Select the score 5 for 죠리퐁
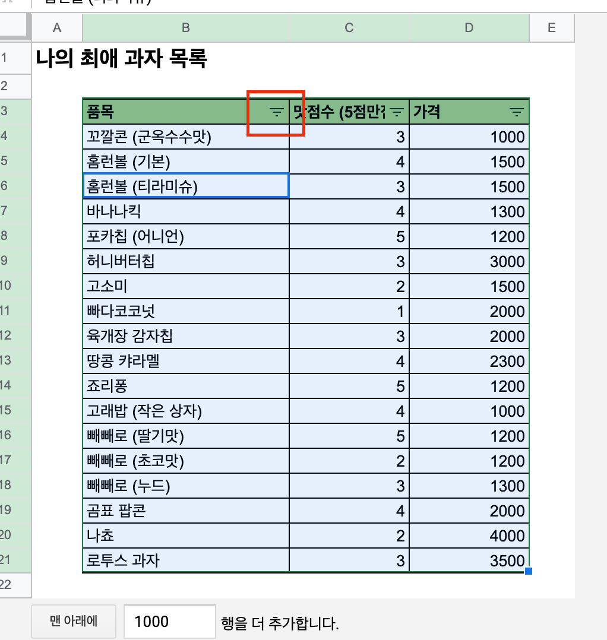Screen dimensions: 607x640 click(x=349, y=386)
